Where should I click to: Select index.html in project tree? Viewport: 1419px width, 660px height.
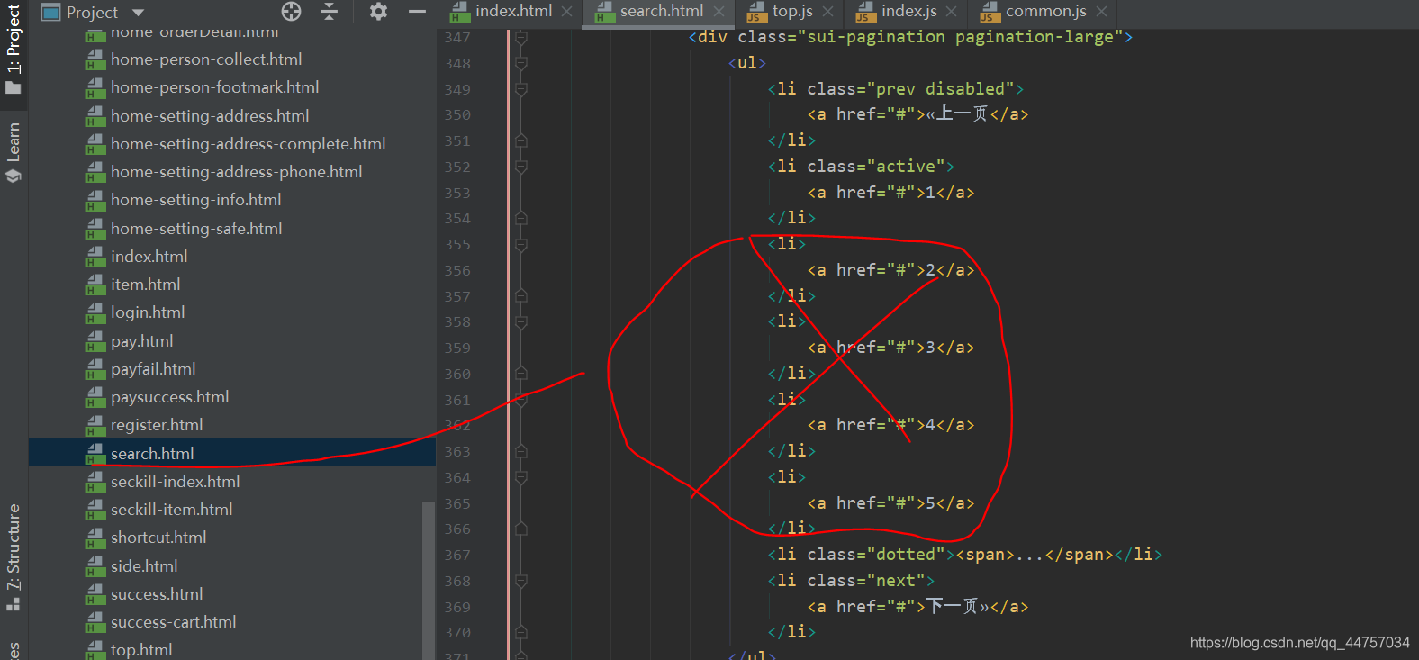[149, 257]
